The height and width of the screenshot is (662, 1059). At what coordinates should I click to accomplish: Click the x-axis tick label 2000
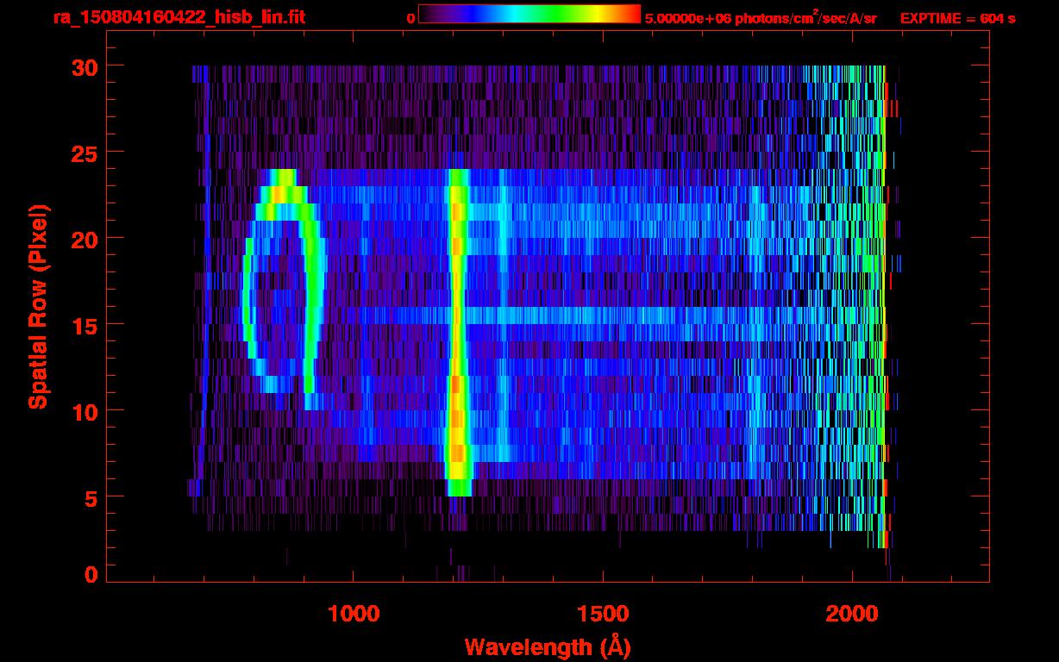852,614
